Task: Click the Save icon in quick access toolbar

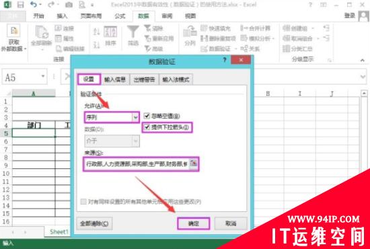Action: 21,5
